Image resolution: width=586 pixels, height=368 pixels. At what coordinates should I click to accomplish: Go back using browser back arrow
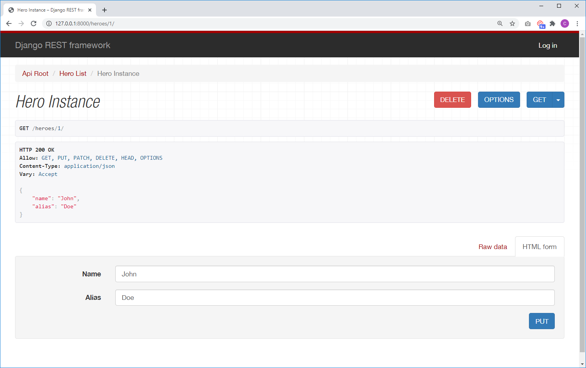tap(9, 23)
